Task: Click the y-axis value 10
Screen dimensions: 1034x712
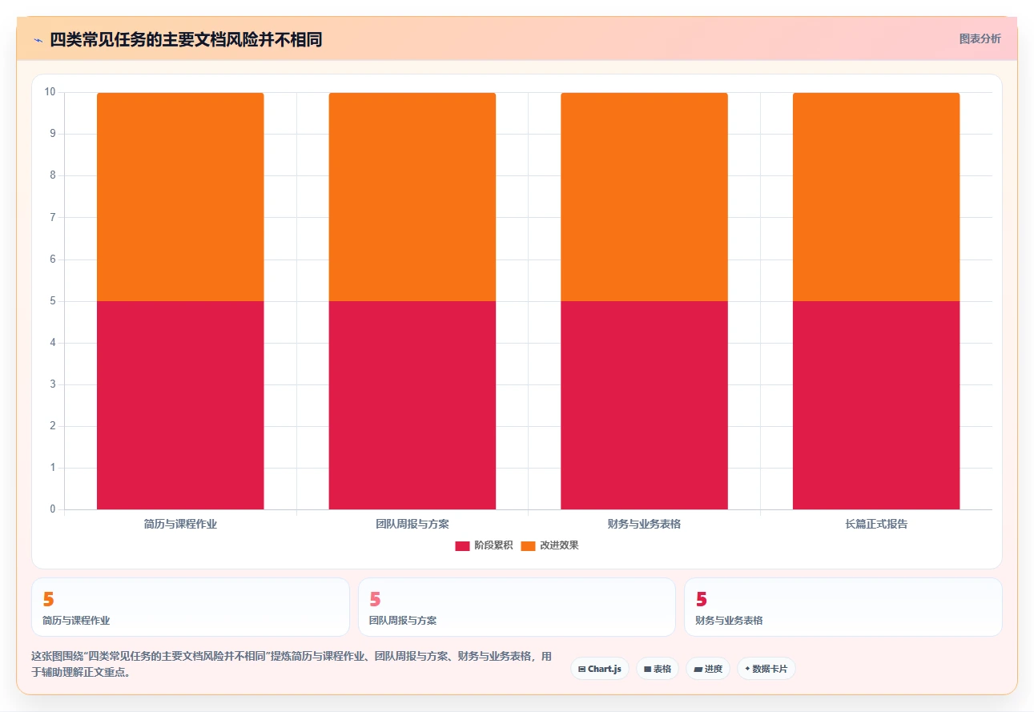Action: pyautogui.click(x=50, y=92)
